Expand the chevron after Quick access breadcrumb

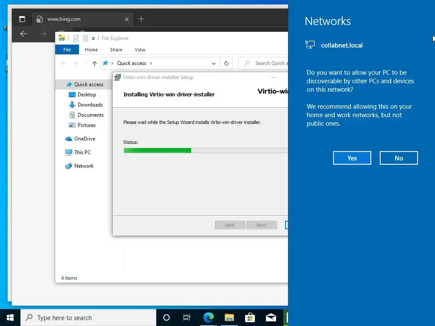coord(151,63)
